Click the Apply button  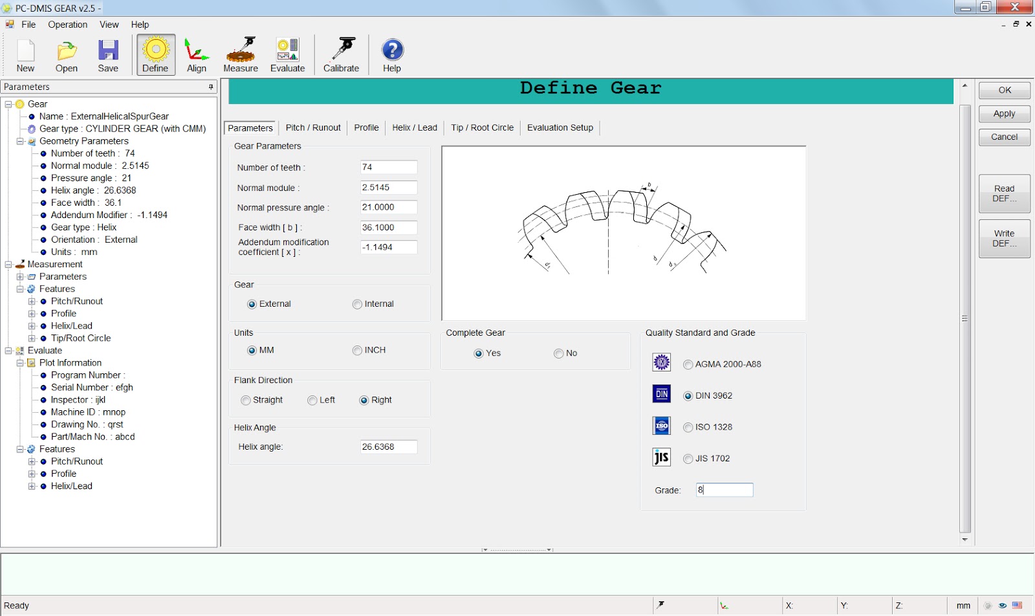click(x=1005, y=114)
